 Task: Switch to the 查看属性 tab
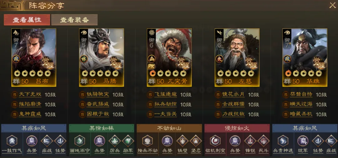[27, 20]
